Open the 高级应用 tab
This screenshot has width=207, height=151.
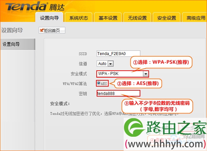pyautogui.click(x=195, y=18)
